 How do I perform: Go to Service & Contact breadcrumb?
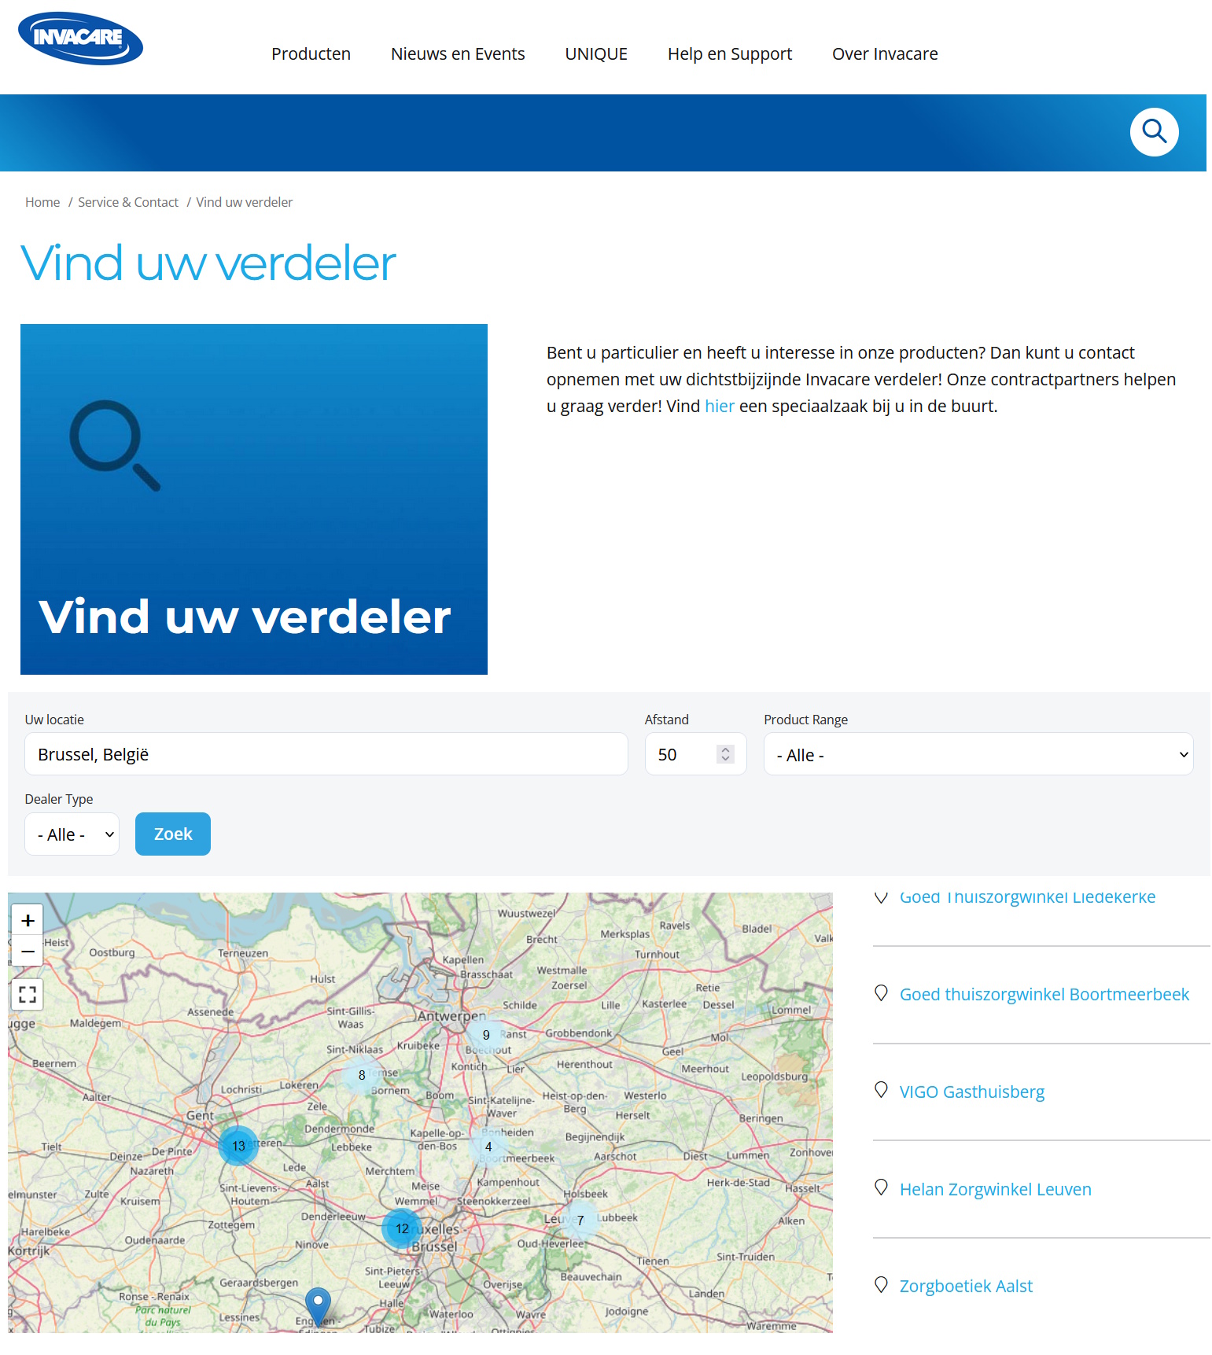pos(128,202)
